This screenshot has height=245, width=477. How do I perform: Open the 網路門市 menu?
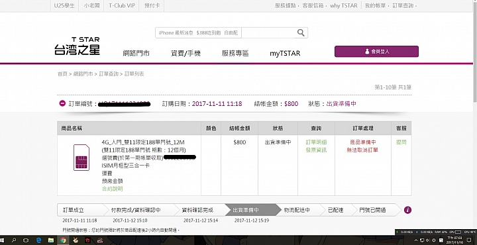[136, 53]
